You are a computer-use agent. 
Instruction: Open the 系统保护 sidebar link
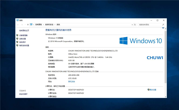(x=23, y=42)
